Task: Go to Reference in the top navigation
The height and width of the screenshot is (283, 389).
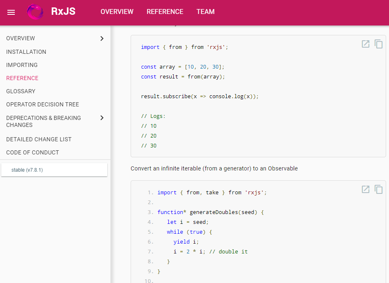Action: click(165, 12)
